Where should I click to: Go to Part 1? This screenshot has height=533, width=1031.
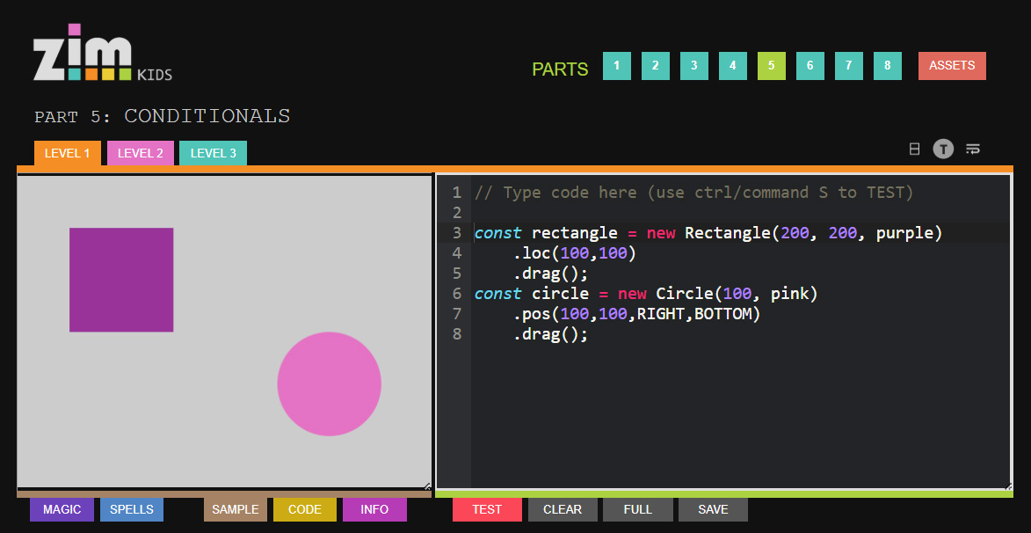[617, 66]
